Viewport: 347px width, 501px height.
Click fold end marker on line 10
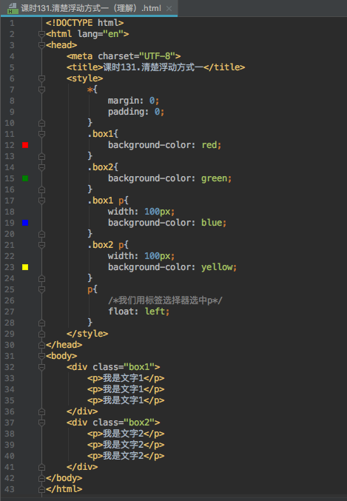(41, 123)
